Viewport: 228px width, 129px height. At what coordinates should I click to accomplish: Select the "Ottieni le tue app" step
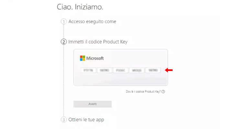click(86, 120)
